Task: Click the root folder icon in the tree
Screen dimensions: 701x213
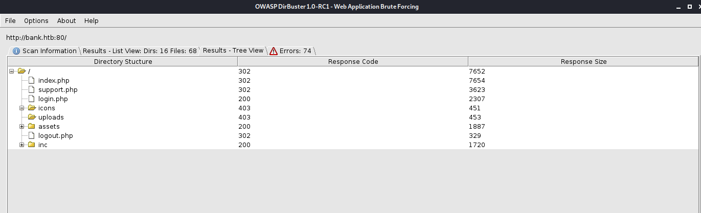Action: click(x=21, y=72)
